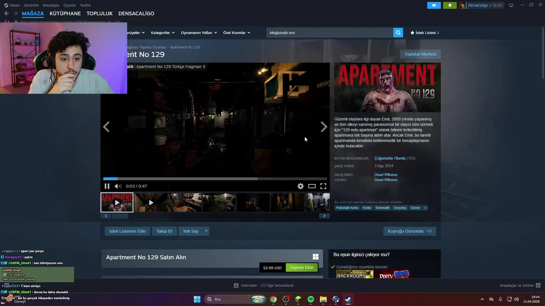Image resolution: width=545 pixels, height=306 pixels.
Task: Click Gizem tag
Action: pos(415,208)
